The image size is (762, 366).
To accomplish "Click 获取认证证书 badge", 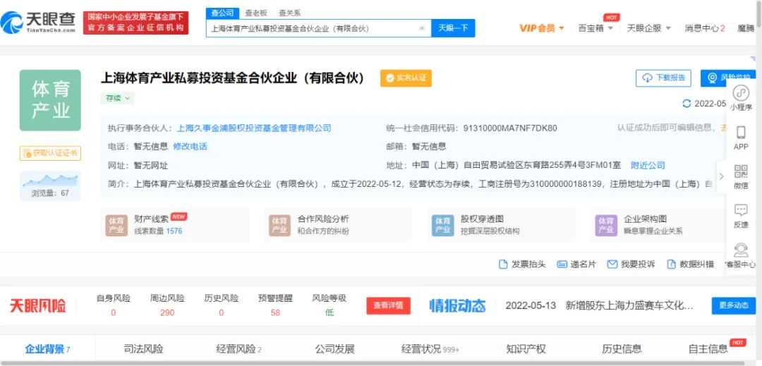I will (x=50, y=153).
